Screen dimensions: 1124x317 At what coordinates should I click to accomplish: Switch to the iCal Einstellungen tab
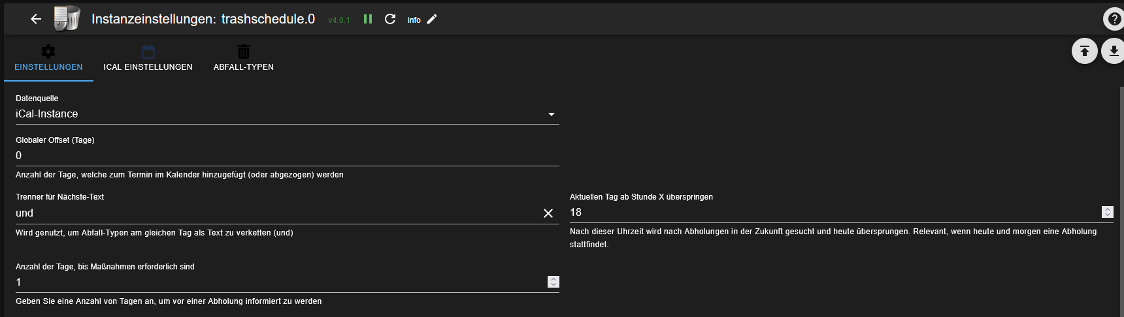[x=148, y=59]
